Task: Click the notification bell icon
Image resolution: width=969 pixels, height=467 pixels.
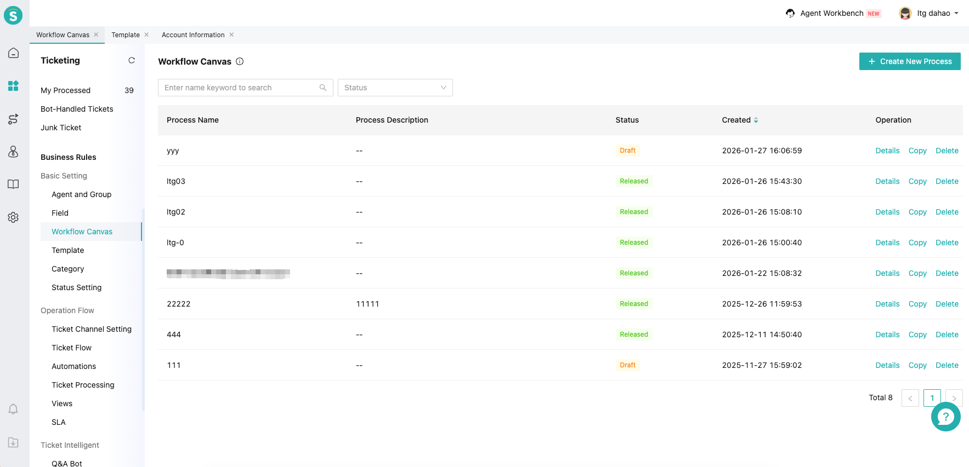Action: coord(13,409)
